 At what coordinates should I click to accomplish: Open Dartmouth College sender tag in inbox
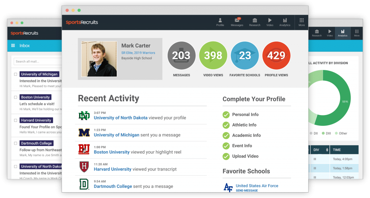[36, 143]
